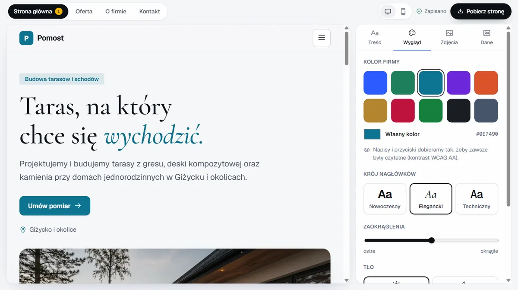Choose the Elegancki heading style
The height and width of the screenshot is (290, 518).
(431, 199)
